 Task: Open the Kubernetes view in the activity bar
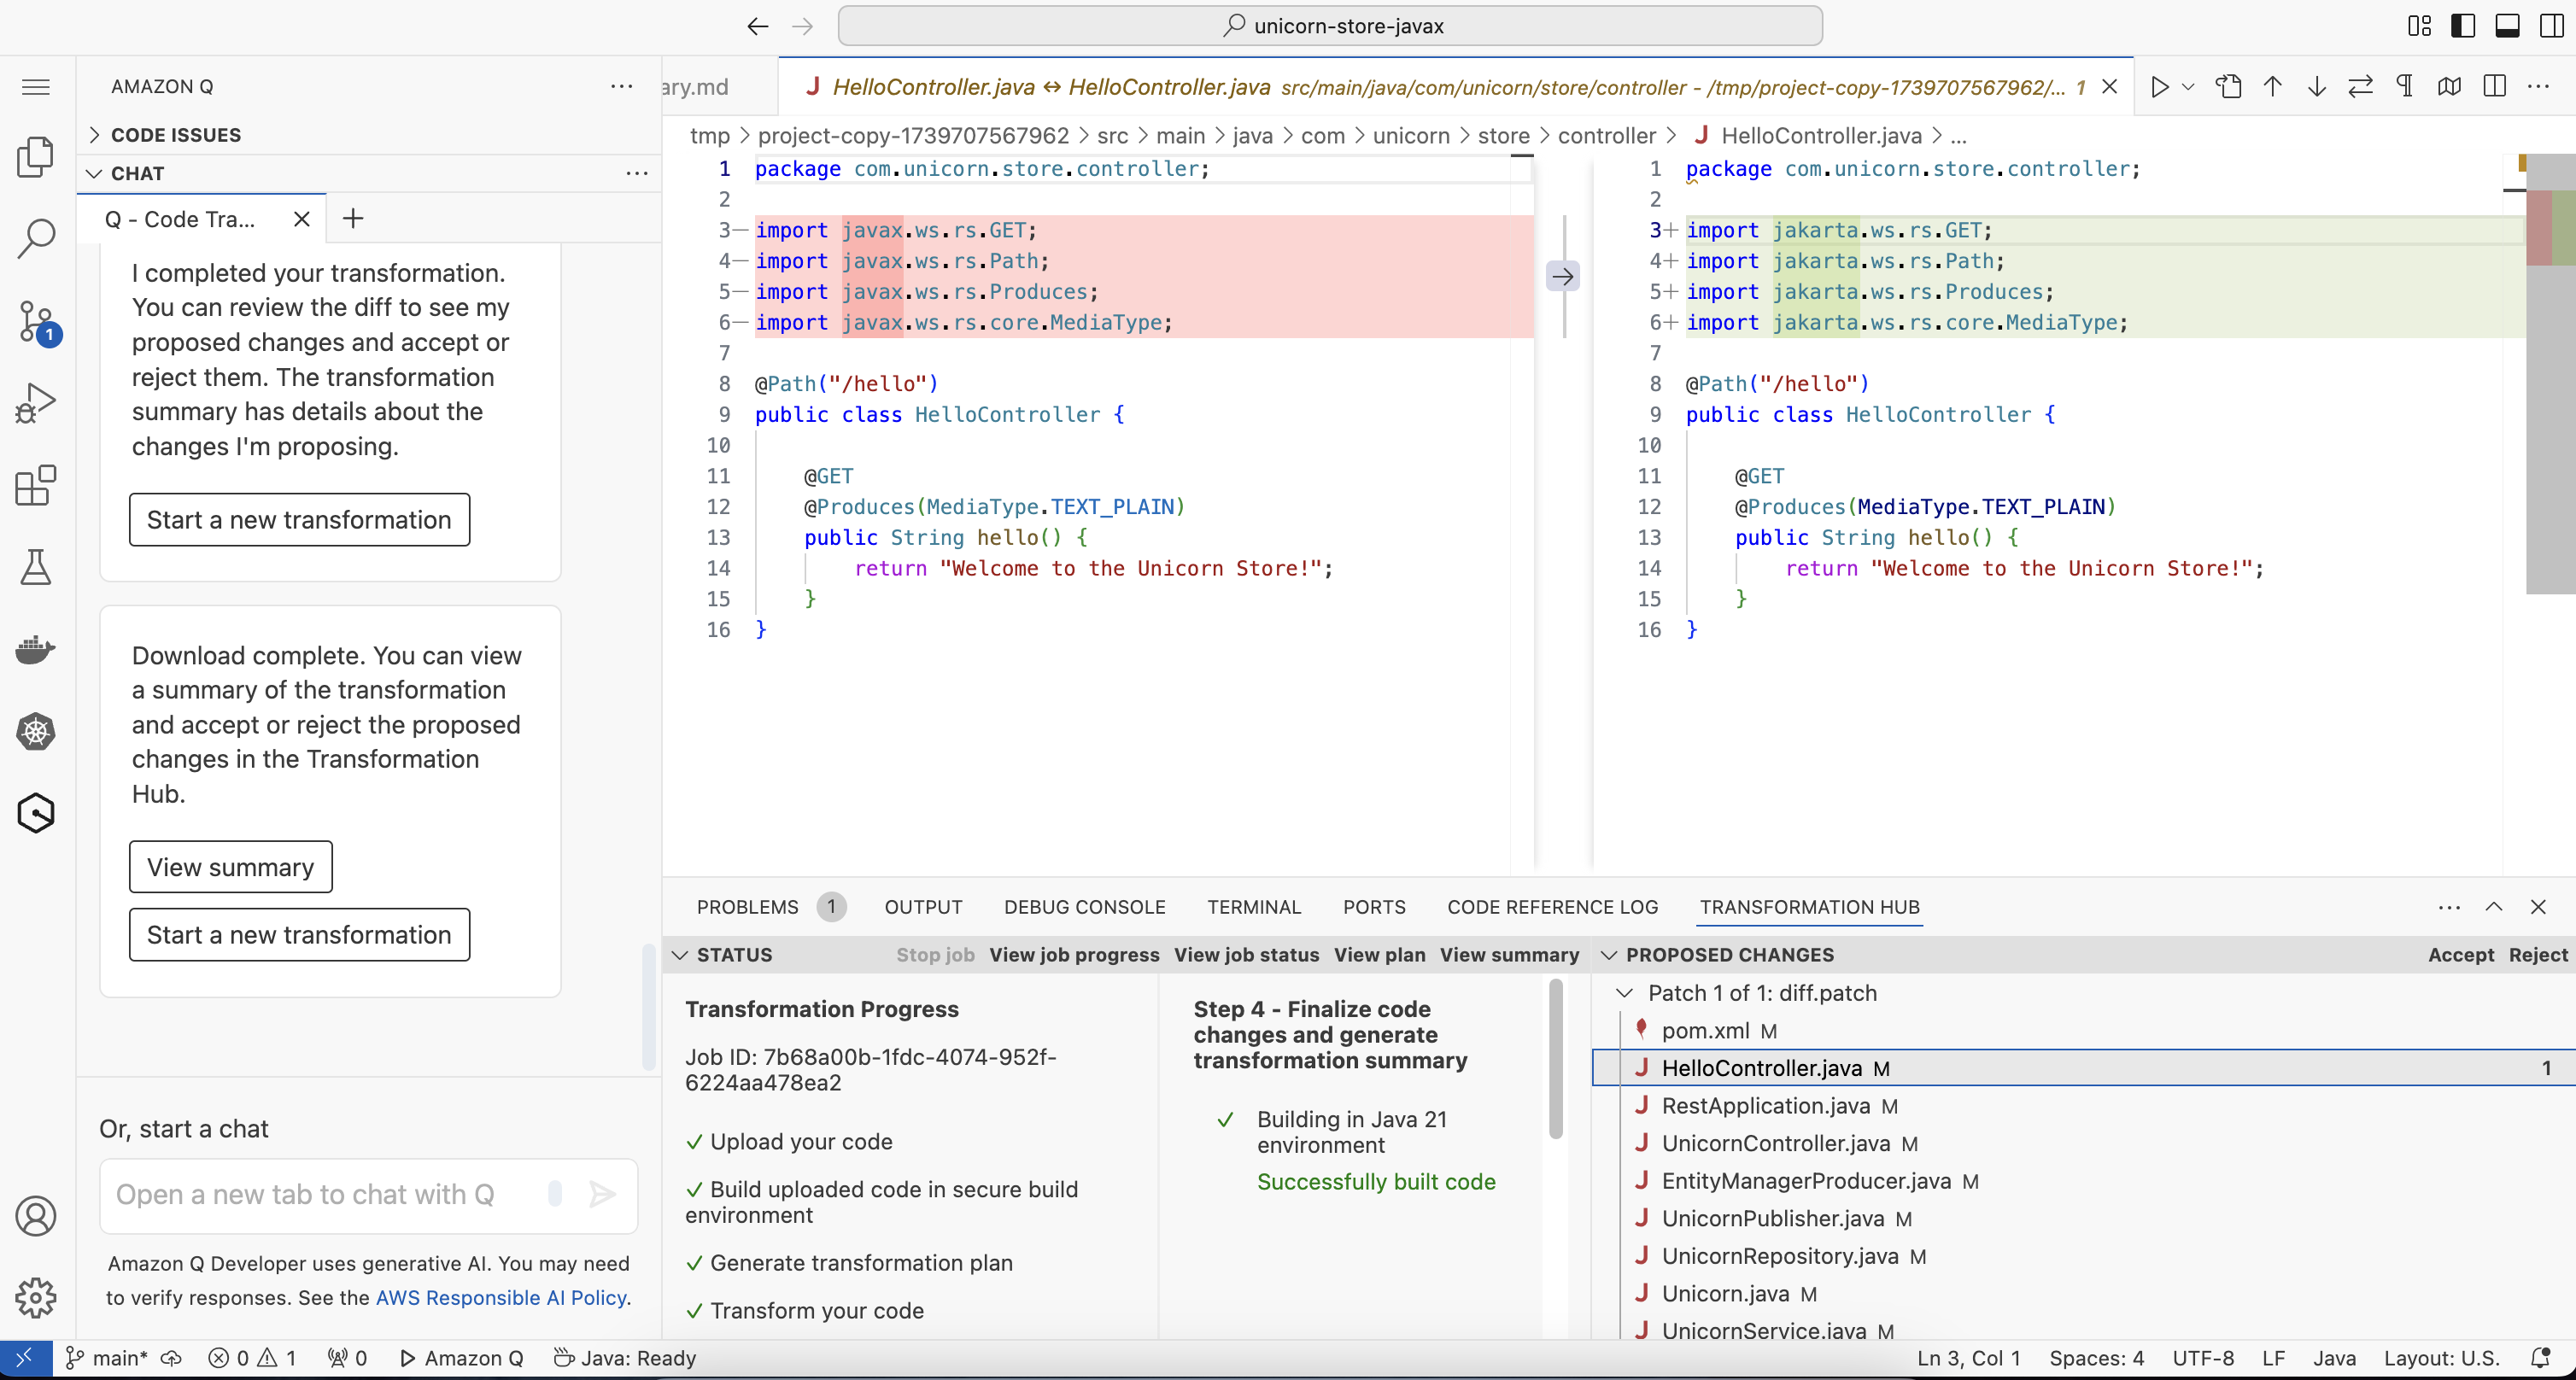coord(36,731)
